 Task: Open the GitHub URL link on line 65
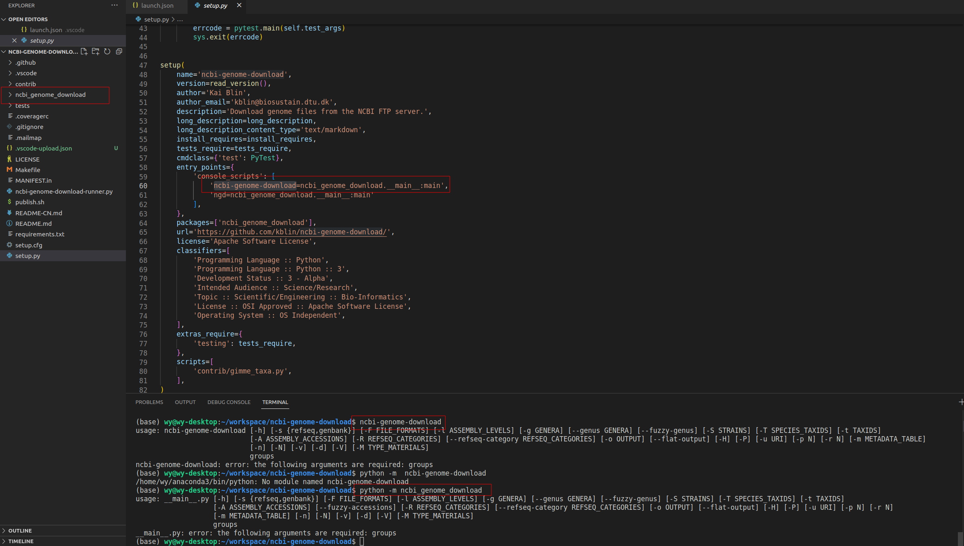point(292,232)
